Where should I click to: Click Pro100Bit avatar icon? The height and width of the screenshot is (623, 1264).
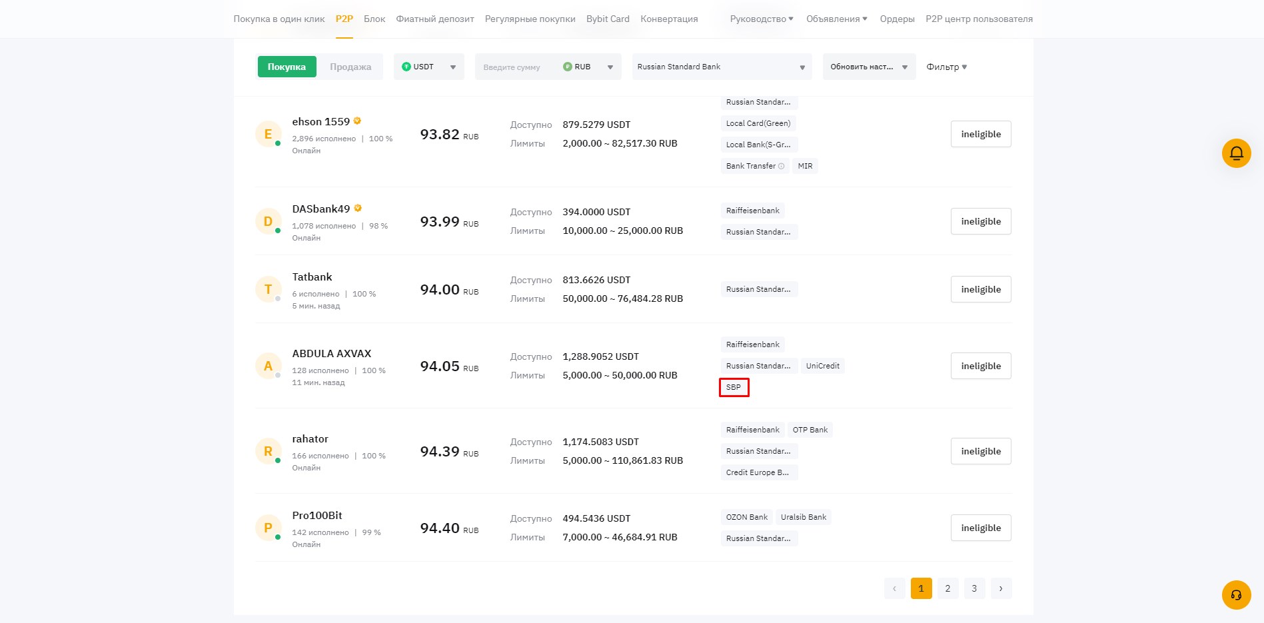click(268, 528)
